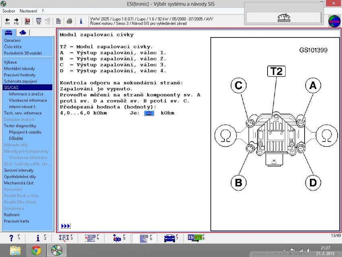This screenshot has width=342, height=257.
Task: Click the circled A label in coil diagram
Action: coord(313,85)
